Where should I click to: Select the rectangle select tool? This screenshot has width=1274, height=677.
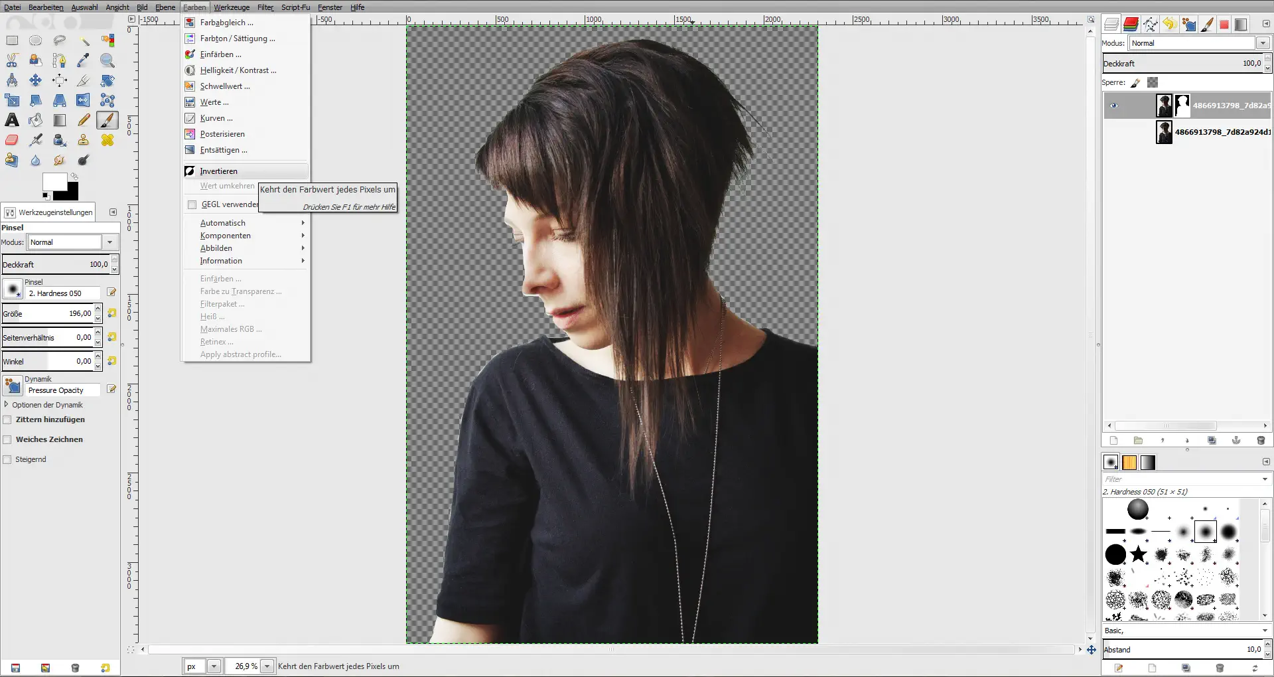point(11,40)
